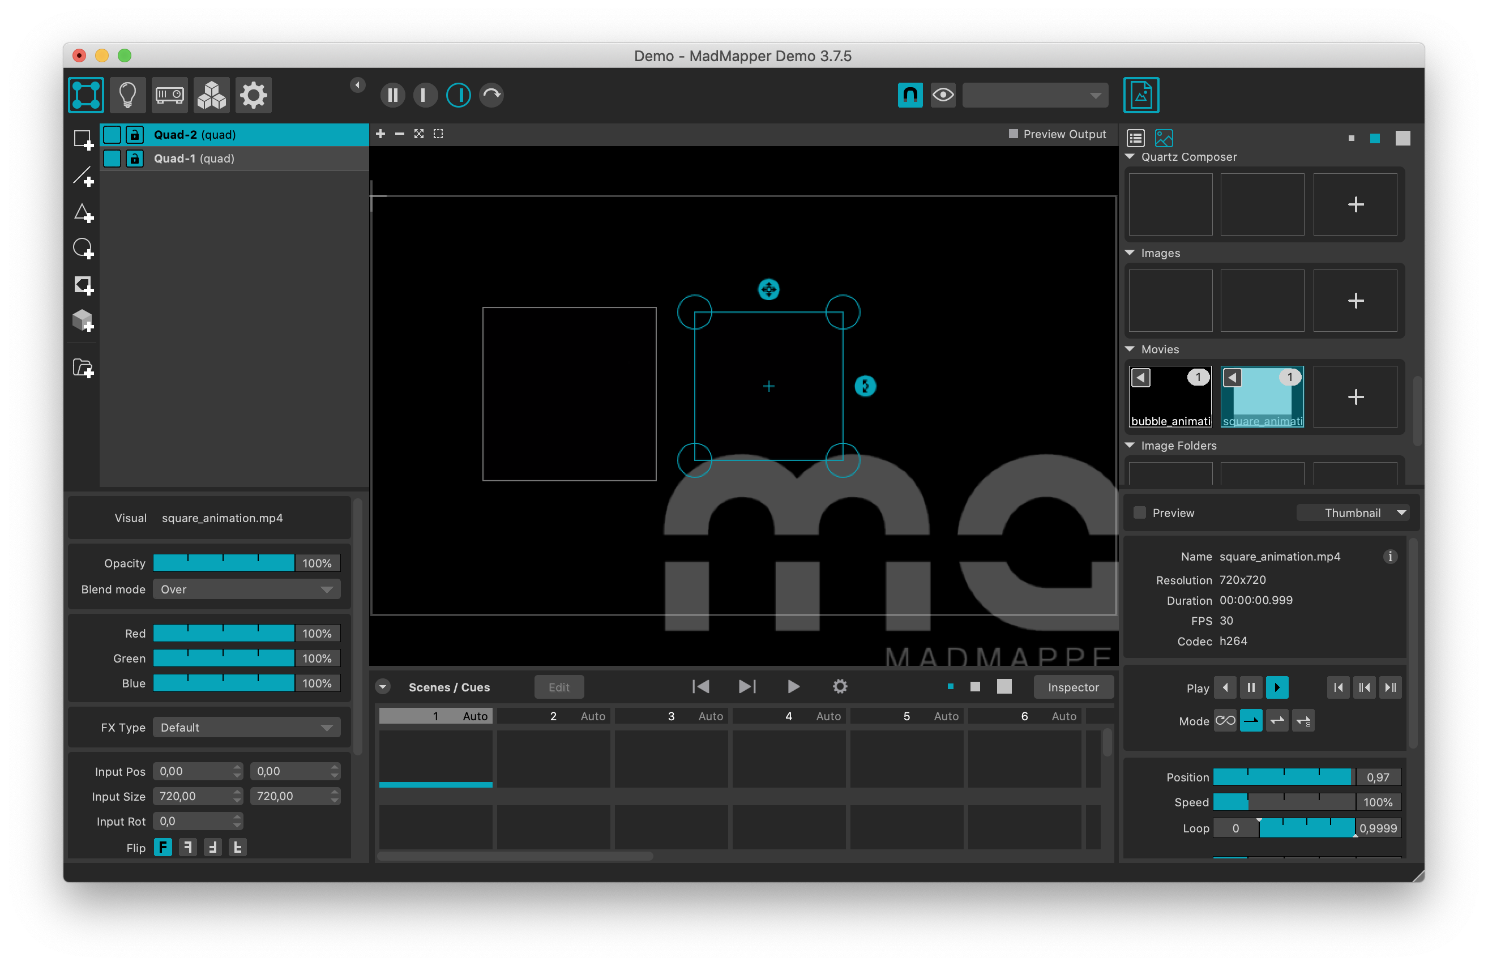The width and height of the screenshot is (1488, 966).
Task: Open the scenes settings gear
Action: pyautogui.click(x=840, y=686)
